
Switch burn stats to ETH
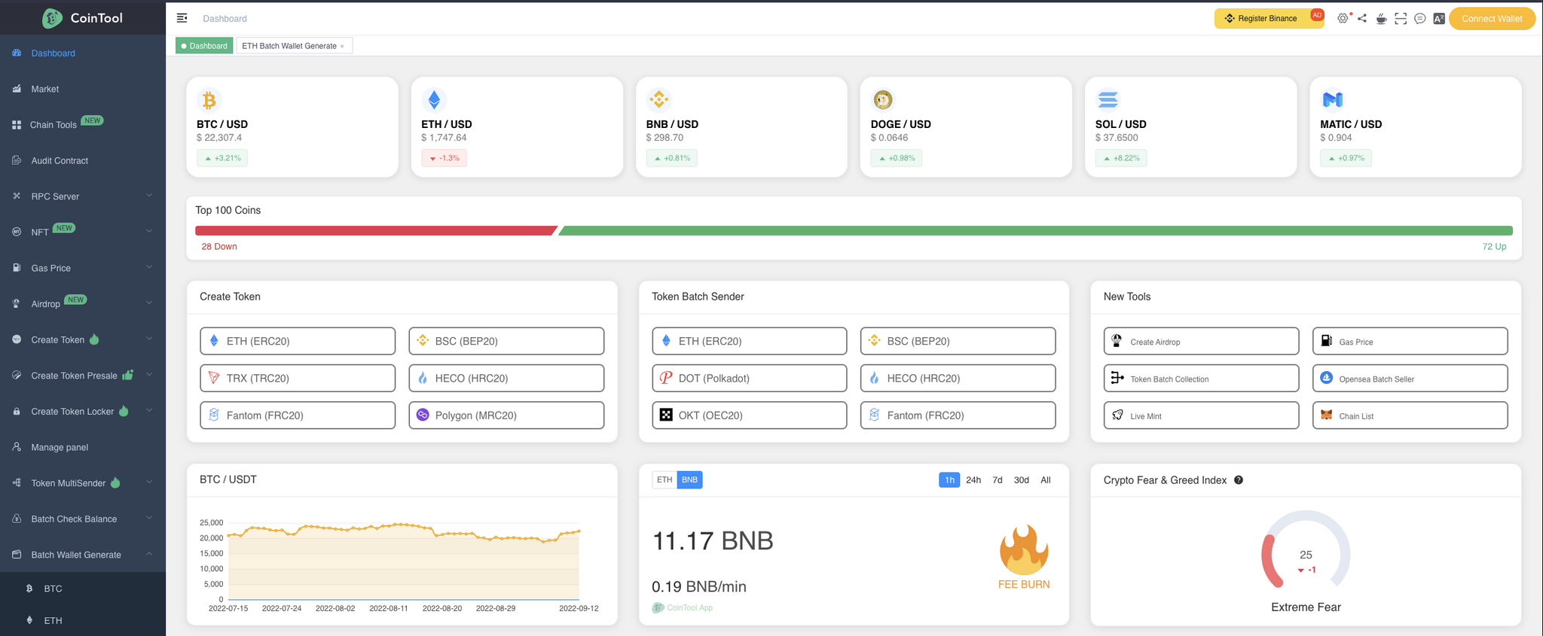(x=664, y=479)
